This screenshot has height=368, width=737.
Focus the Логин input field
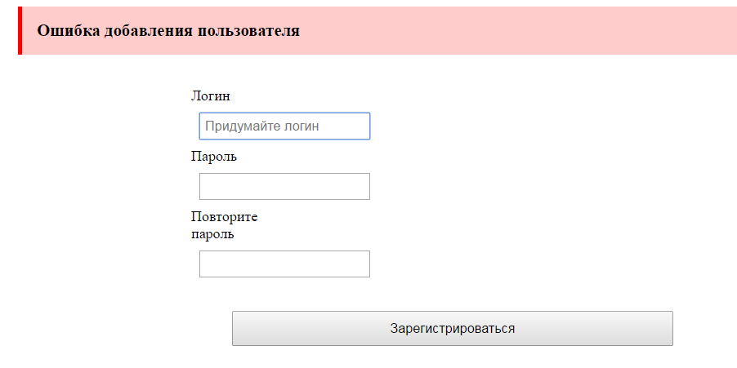[284, 126]
